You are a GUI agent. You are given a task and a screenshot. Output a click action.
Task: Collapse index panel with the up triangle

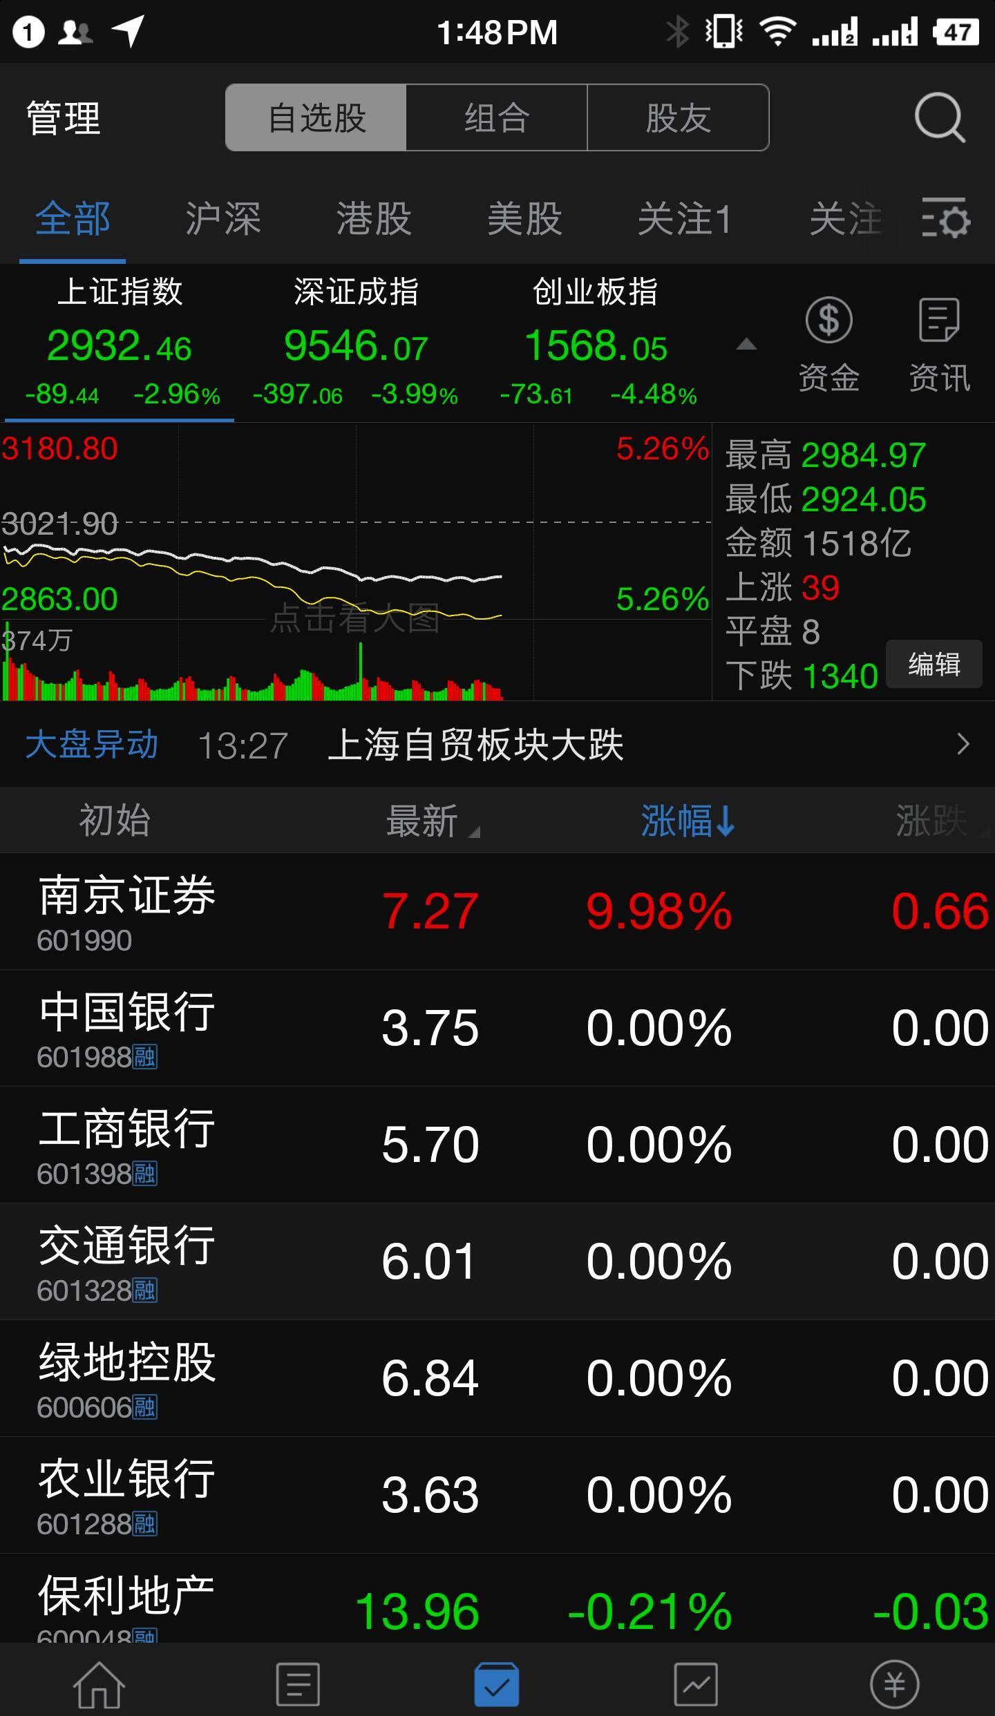746,344
